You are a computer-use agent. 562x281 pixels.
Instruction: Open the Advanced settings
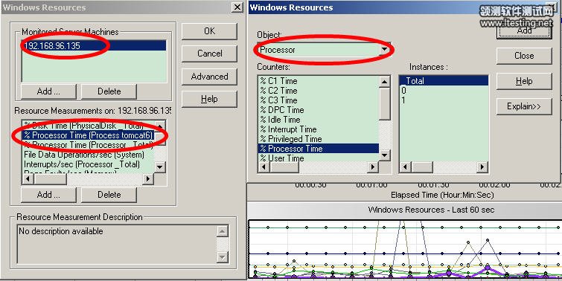point(209,77)
